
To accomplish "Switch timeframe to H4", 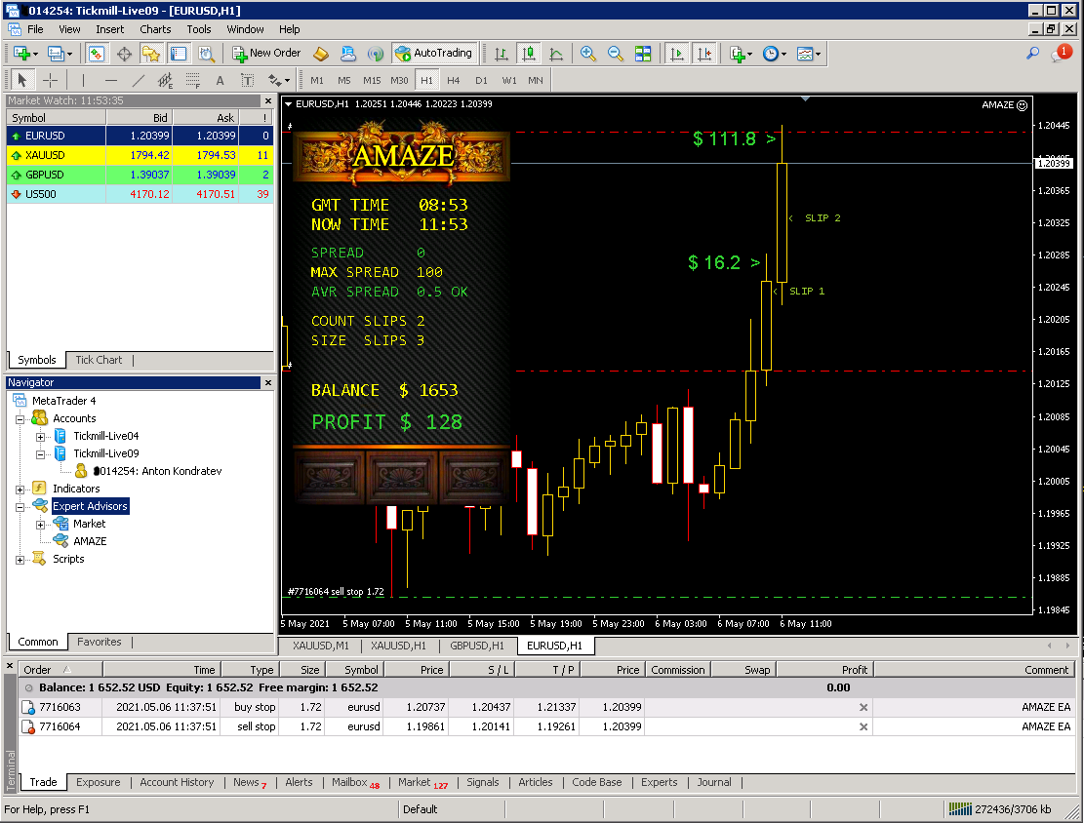I will click(x=454, y=80).
